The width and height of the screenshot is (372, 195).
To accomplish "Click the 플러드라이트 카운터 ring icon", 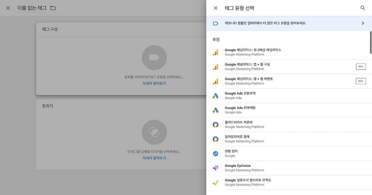I will coord(215,125).
